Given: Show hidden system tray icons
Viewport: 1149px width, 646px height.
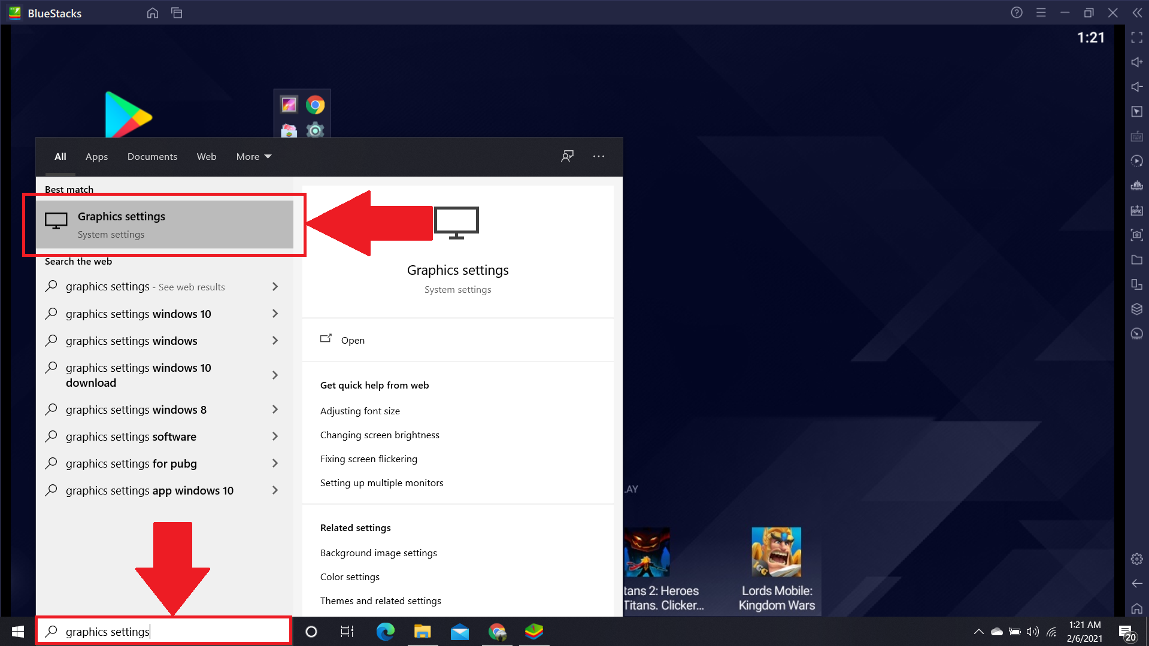Looking at the screenshot, I should pyautogui.click(x=978, y=632).
